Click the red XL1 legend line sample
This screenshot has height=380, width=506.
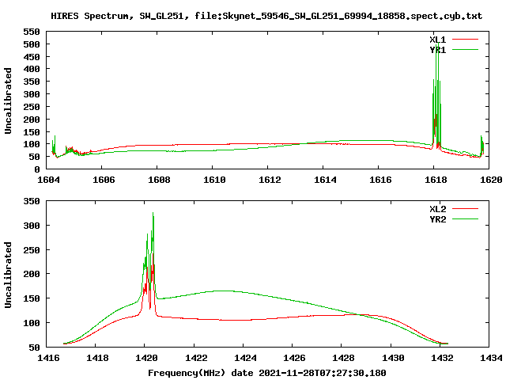click(x=465, y=40)
